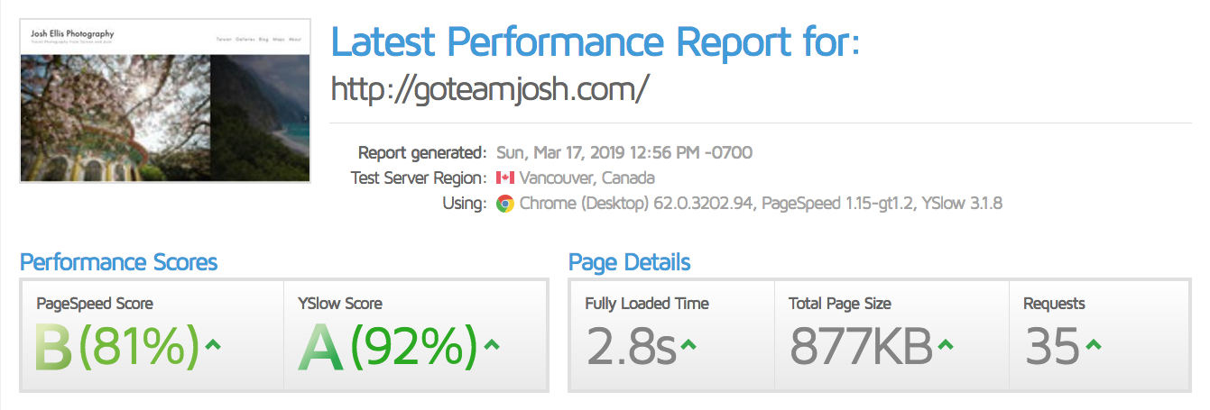Select the 877KB total page size value
This screenshot has height=410, width=1210.
(862, 346)
